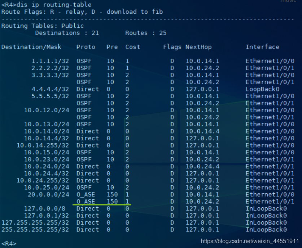The image size is (302, 248).
Task: Select the Flags column header
Action: click(172, 47)
